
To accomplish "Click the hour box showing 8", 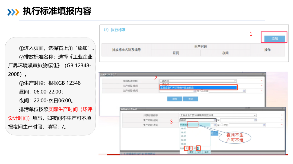I will click(186, 148).
